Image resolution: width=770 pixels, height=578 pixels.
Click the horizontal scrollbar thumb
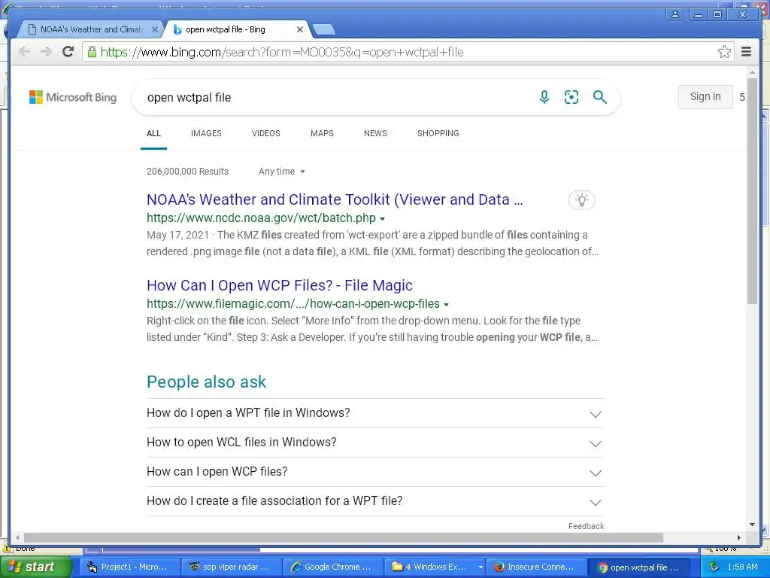point(343,537)
